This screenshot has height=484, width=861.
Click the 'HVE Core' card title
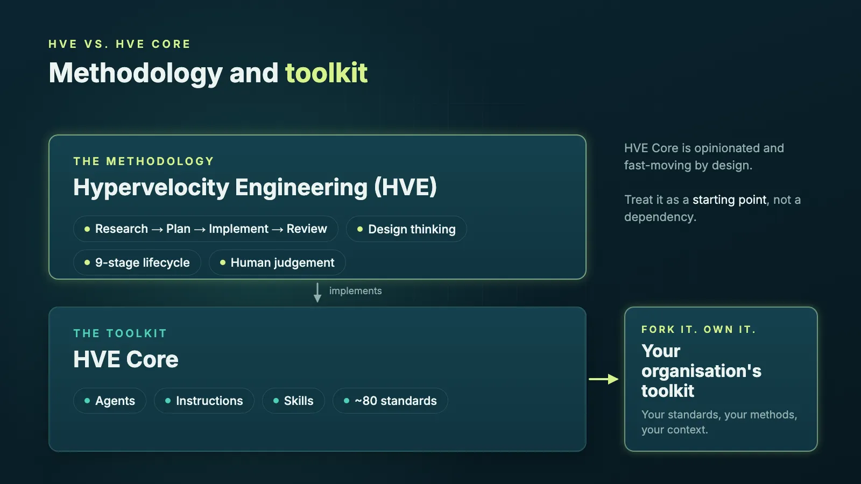126,359
